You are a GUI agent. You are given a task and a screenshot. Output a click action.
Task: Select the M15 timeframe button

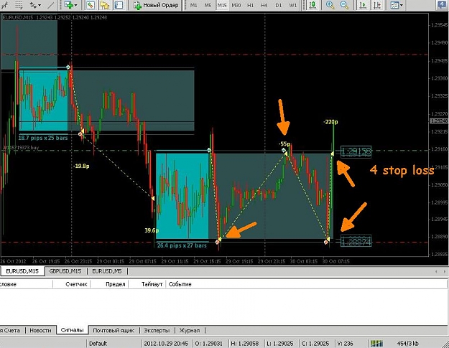click(222, 5)
